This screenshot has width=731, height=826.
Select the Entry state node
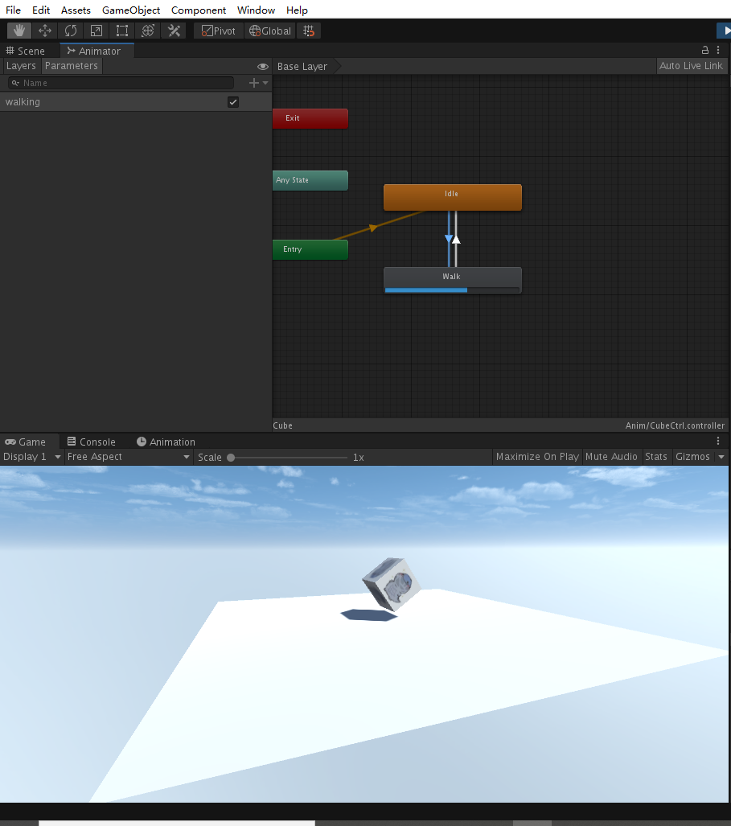310,249
